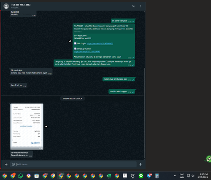Change the ENG INTL input language

(182, 176)
